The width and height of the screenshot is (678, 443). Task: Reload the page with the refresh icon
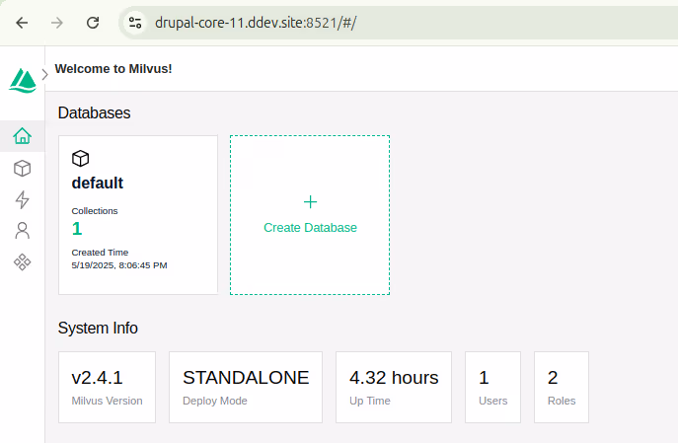[x=93, y=23]
